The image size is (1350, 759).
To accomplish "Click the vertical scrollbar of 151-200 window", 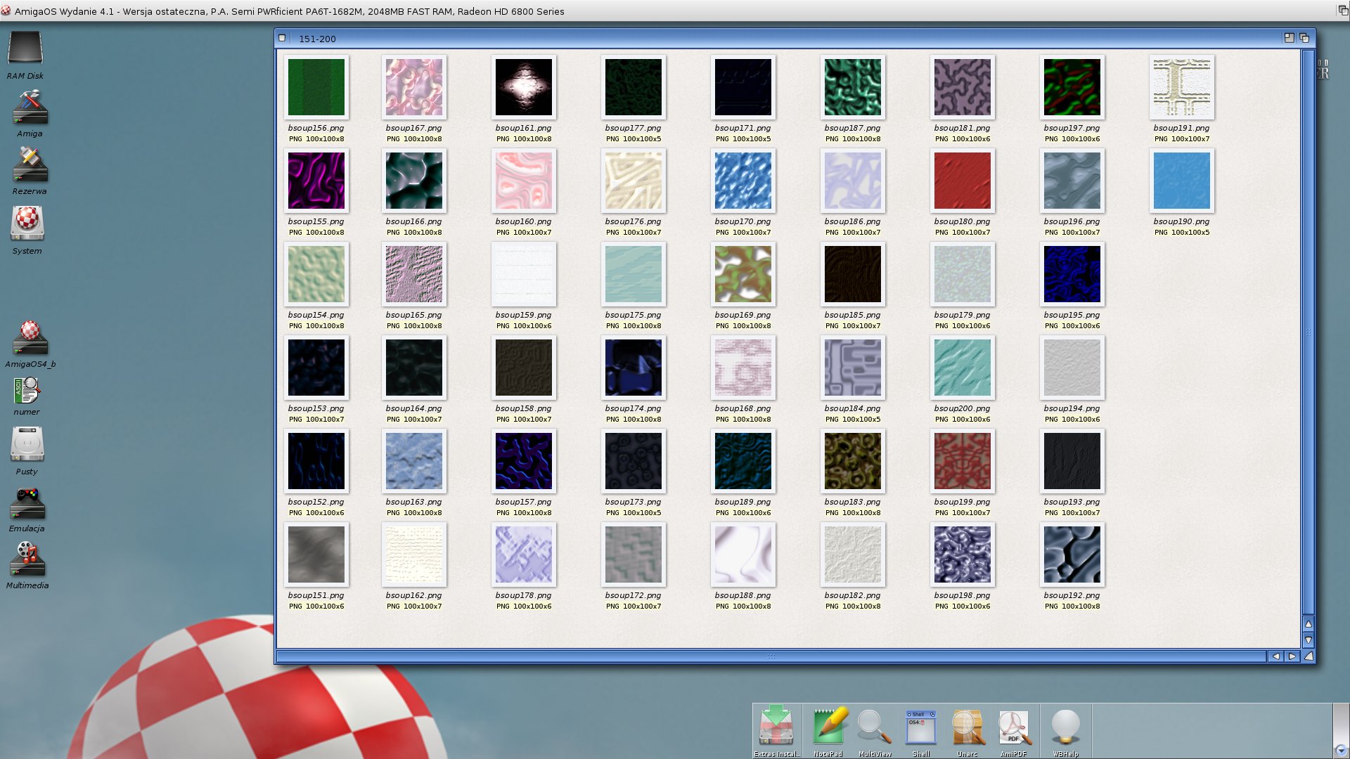I will tap(1308, 332).
